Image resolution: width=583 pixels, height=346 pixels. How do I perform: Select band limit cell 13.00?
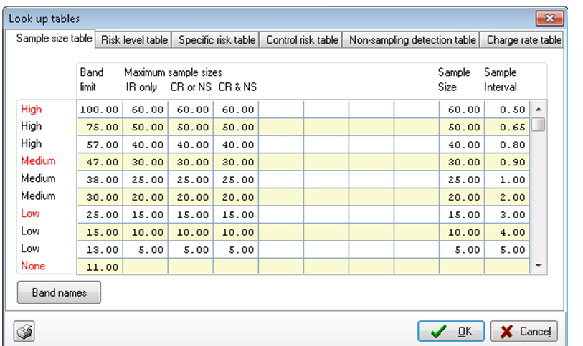[100, 249]
